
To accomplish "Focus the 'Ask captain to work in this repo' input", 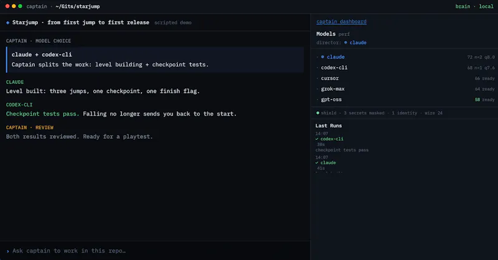I will click(x=155, y=251).
